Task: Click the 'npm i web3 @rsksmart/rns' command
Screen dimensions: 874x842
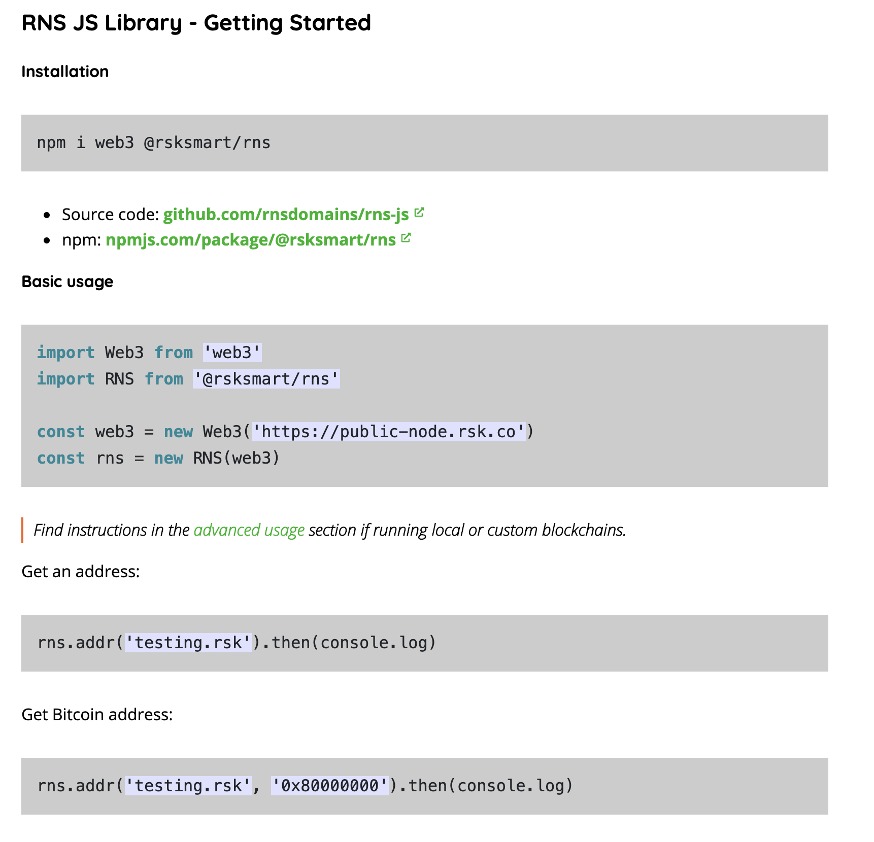Action: pyautogui.click(x=154, y=143)
